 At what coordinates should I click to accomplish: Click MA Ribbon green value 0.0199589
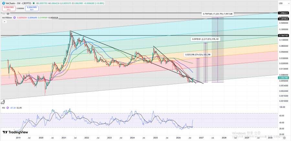[x=42, y=18]
